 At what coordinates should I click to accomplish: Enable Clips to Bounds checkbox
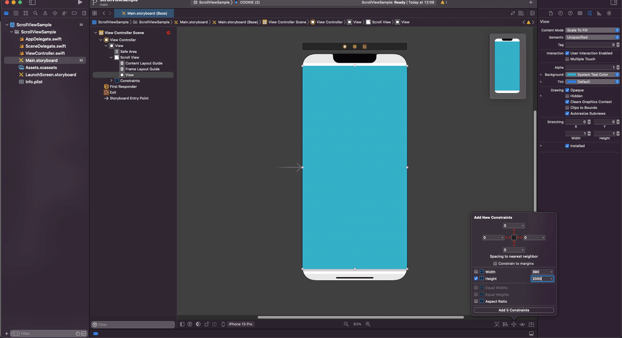click(x=567, y=108)
